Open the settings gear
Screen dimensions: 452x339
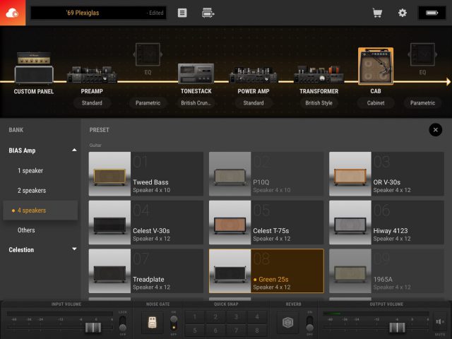(402, 13)
